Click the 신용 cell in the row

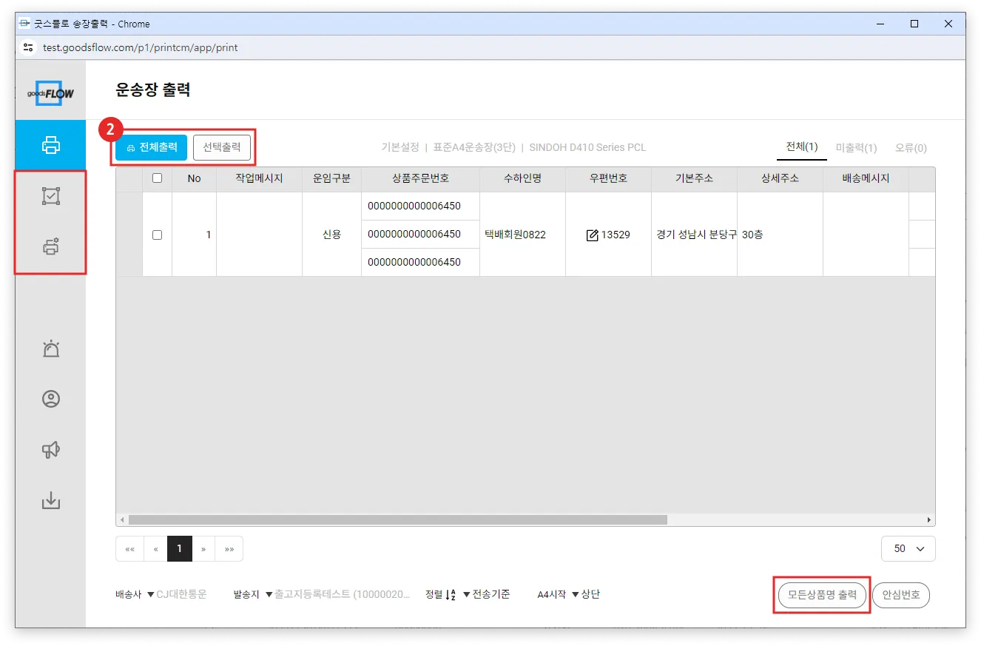pos(331,235)
